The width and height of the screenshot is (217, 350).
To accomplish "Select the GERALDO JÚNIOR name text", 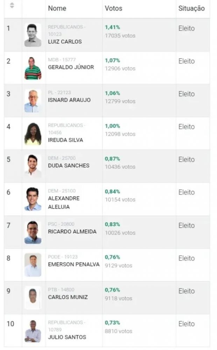I will coord(71,67).
